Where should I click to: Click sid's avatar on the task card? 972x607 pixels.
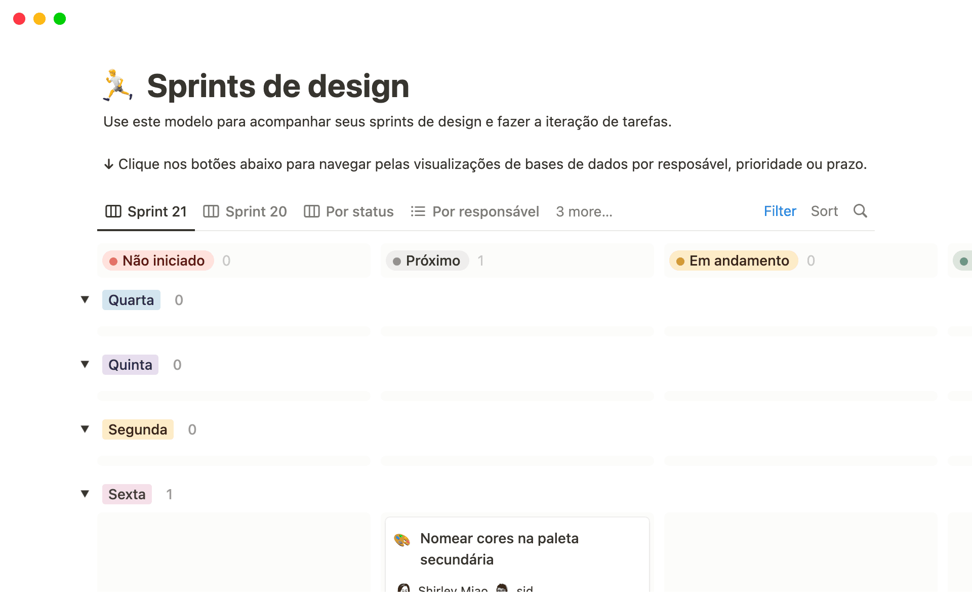pyautogui.click(x=502, y=588)
